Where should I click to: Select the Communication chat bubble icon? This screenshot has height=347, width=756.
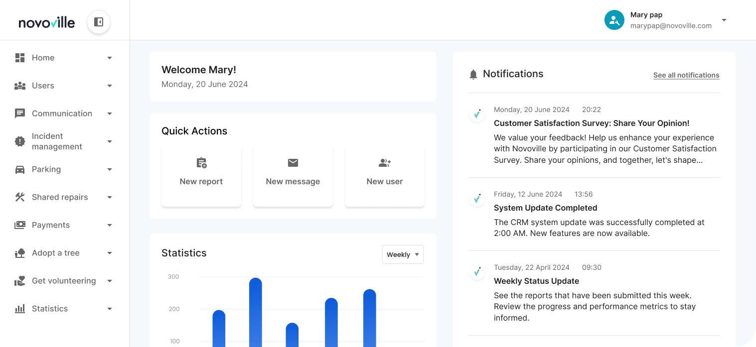click(20, 114)
